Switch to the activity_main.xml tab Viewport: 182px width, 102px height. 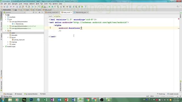click(52, 12)
